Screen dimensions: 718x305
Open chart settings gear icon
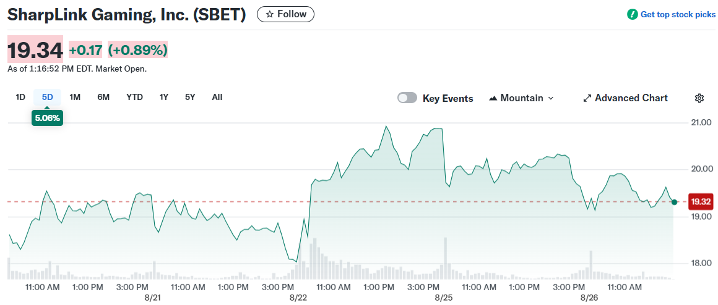tap(699, 98)
